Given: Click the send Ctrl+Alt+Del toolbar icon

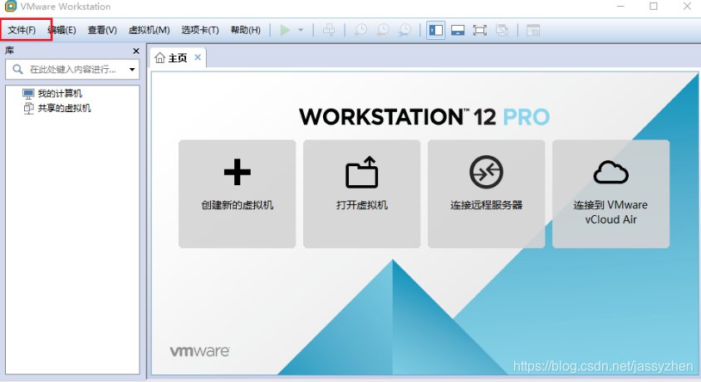Looking at the screenshot, I should pos(329,30).
